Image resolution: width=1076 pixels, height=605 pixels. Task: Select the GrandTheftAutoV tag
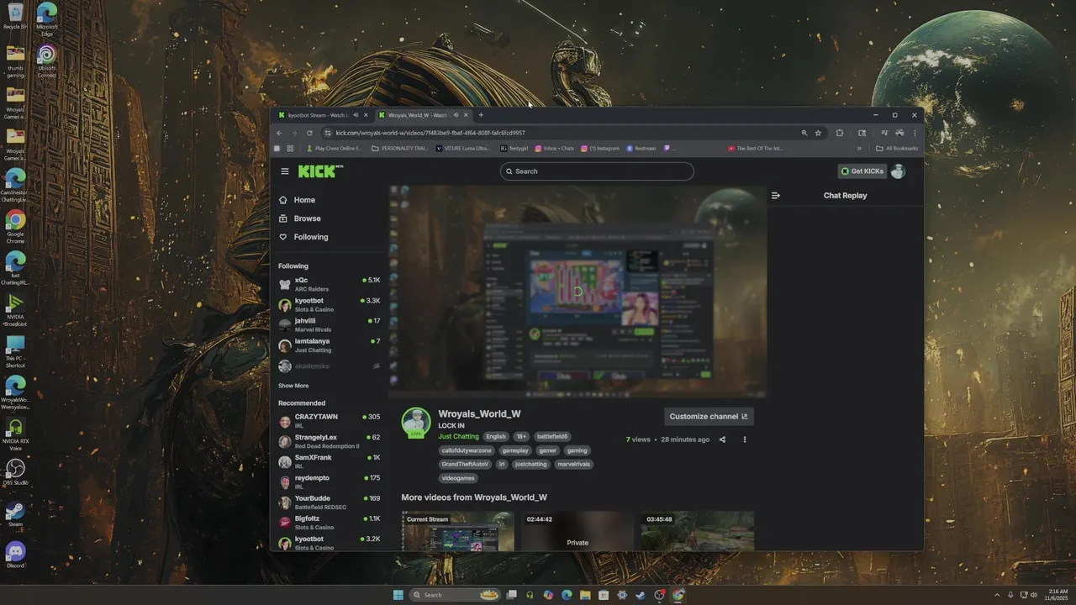[x=465, y=464]
